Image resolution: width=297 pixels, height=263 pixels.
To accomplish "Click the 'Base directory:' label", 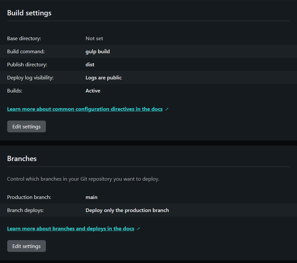I will click(24, 39).
